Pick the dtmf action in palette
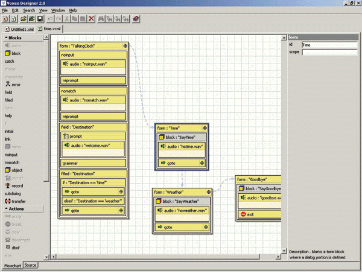362x273 pixels. 16,248
